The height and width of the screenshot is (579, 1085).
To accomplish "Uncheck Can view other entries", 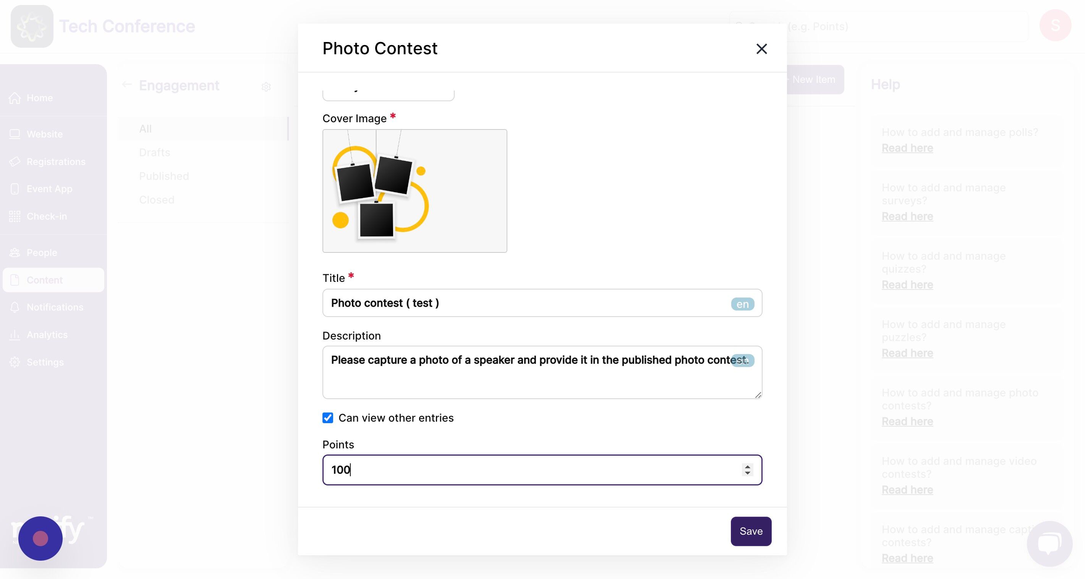I will [328, 417].
